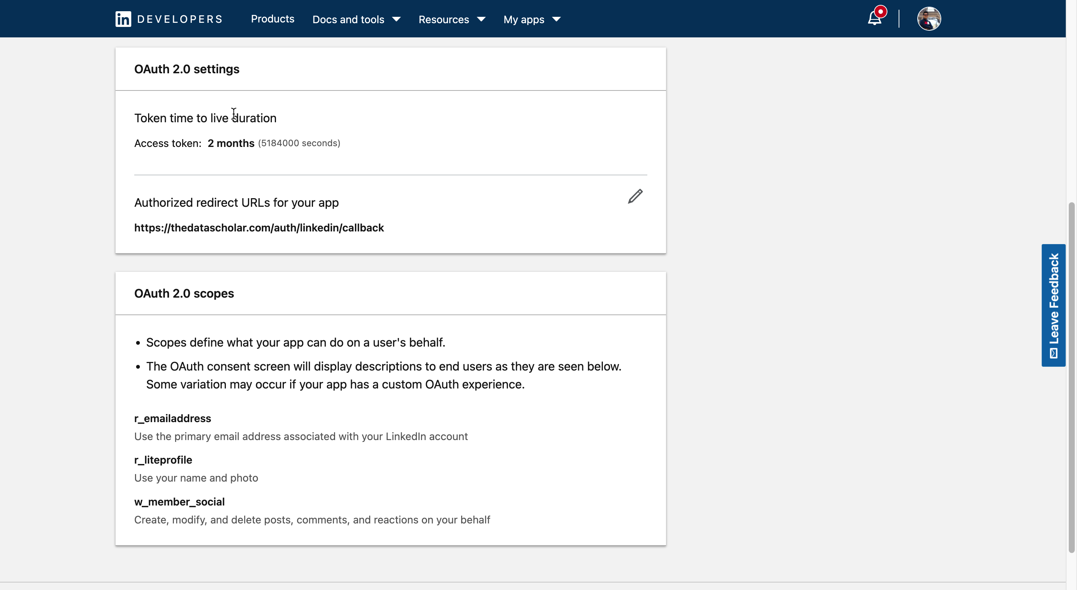Viewport: 1077px width, 590px height.
Task: Open the Products menu item
Action: pyautogui.click(x=272, y=19)
